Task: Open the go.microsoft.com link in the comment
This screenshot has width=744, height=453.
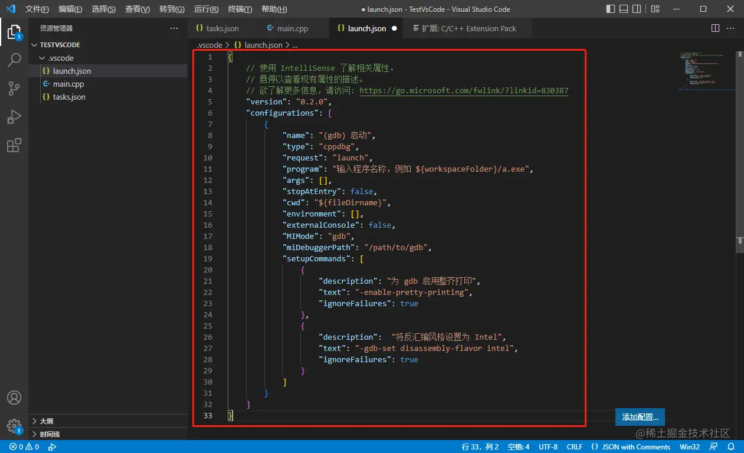Action: 464,90
